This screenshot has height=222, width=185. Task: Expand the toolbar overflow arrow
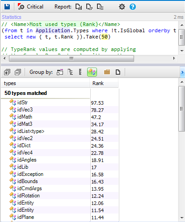(182, 73)
